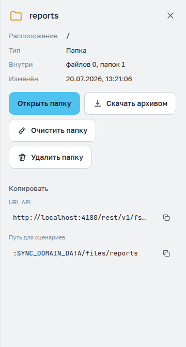Click the location value slash
186x347 pixels.
coord(68,36)
